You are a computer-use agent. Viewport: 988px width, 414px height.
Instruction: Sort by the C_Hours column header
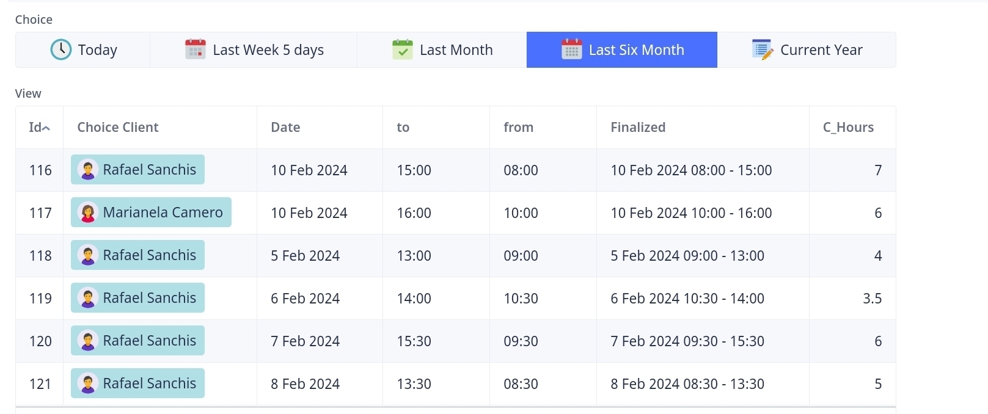pos(848,128)
